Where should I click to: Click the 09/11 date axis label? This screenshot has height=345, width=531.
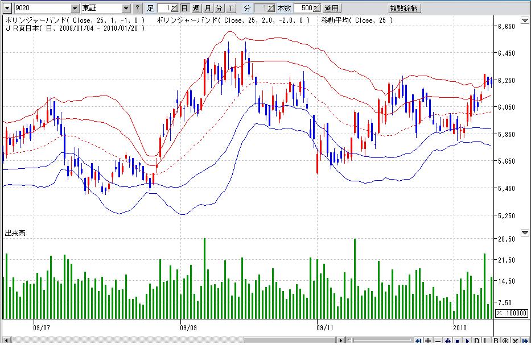pos(325,328)
